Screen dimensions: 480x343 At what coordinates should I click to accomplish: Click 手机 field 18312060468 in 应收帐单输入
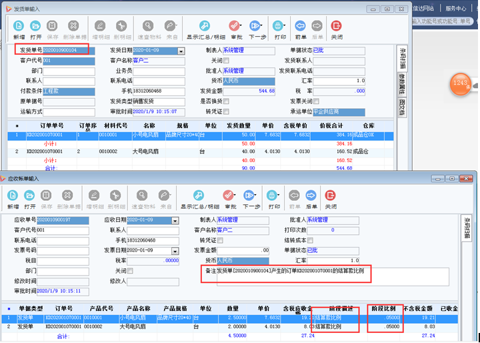153,241
